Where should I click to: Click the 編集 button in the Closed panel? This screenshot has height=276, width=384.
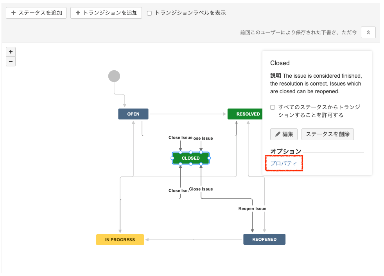tap(284, 134)
